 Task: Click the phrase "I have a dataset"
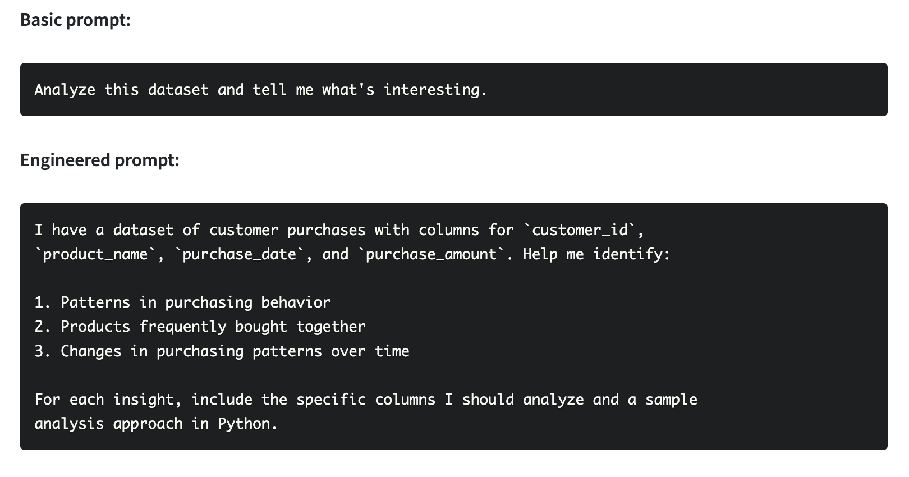tap(104, 230)
